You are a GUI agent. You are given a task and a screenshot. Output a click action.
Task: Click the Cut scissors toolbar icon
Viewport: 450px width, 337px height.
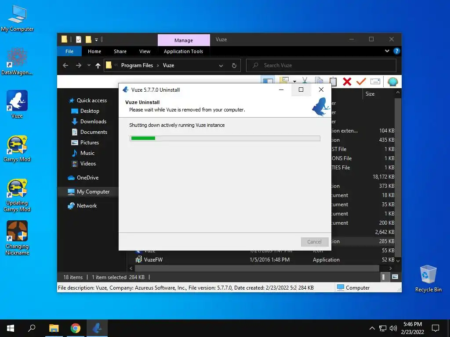click(305, 81)
